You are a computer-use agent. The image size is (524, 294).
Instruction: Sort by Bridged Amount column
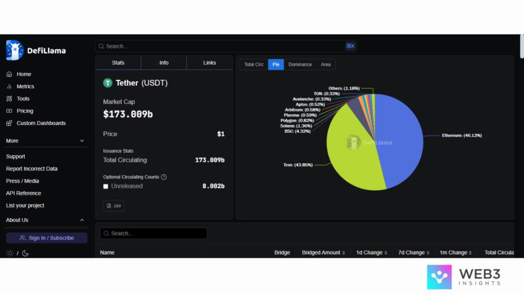pyautogui.click(x=323, y=253)
